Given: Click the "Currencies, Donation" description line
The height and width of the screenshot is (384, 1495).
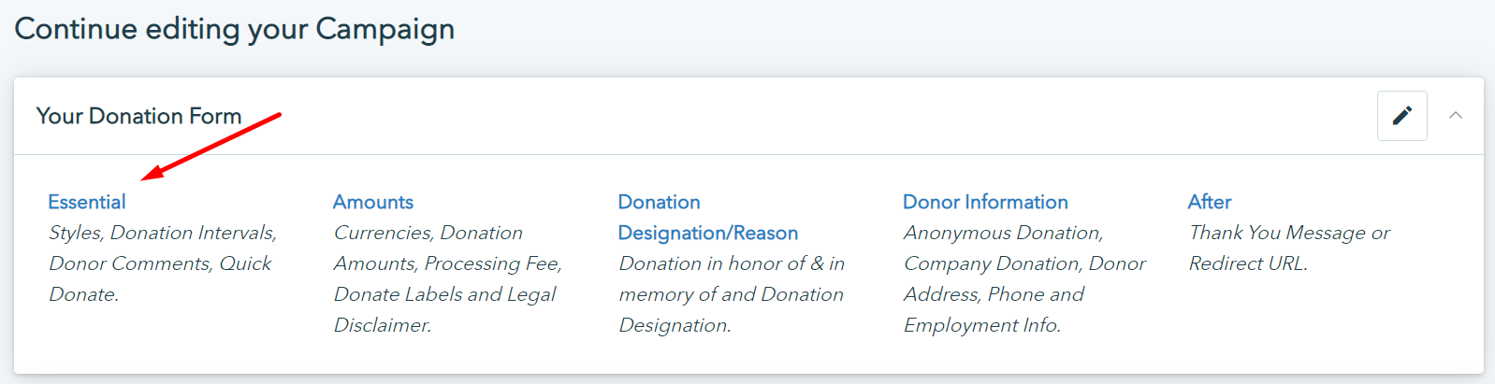Looking at the screenshot, I should 428,233.
